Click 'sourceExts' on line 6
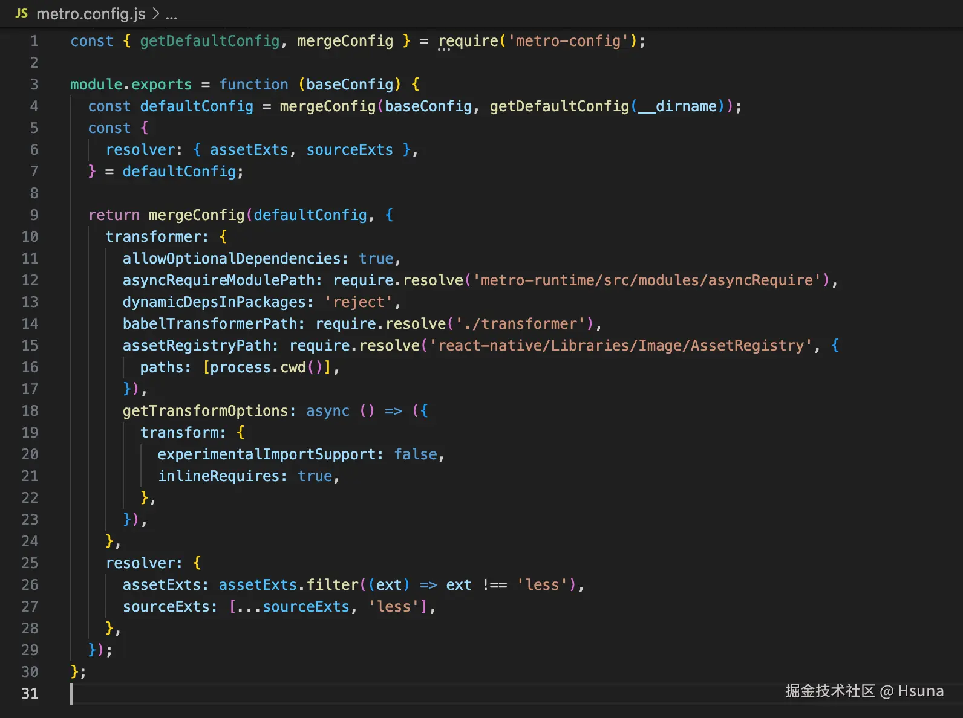 pyautogui.click(x=350, y=150)
